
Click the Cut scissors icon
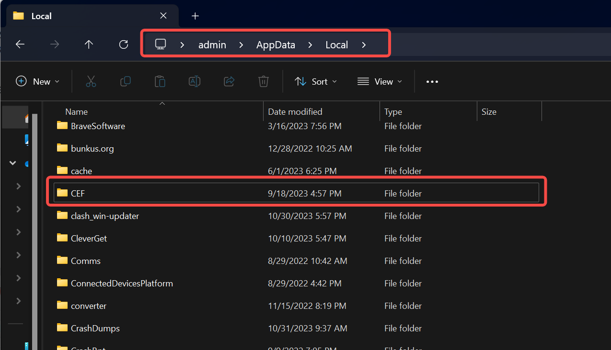[x=91, y=82]
